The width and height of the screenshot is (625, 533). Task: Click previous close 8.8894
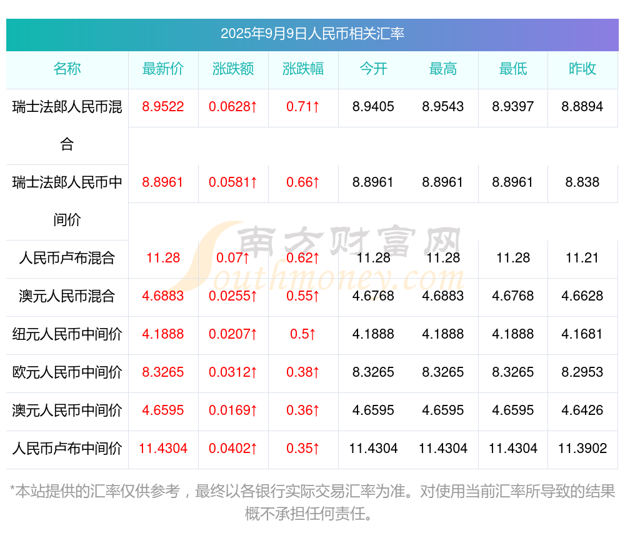tap(582, 107)
